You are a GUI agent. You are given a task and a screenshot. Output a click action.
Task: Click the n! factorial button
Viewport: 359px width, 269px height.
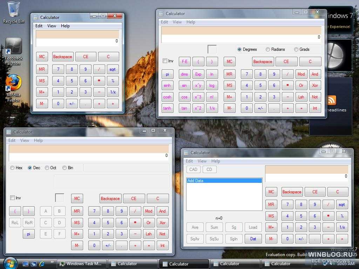(x=212, y=97)
